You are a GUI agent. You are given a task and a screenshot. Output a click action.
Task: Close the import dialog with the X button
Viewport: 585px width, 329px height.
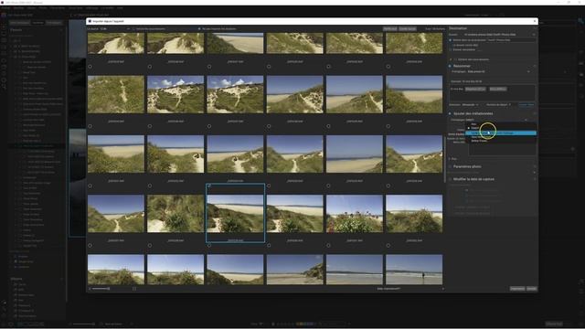point(534,21)
